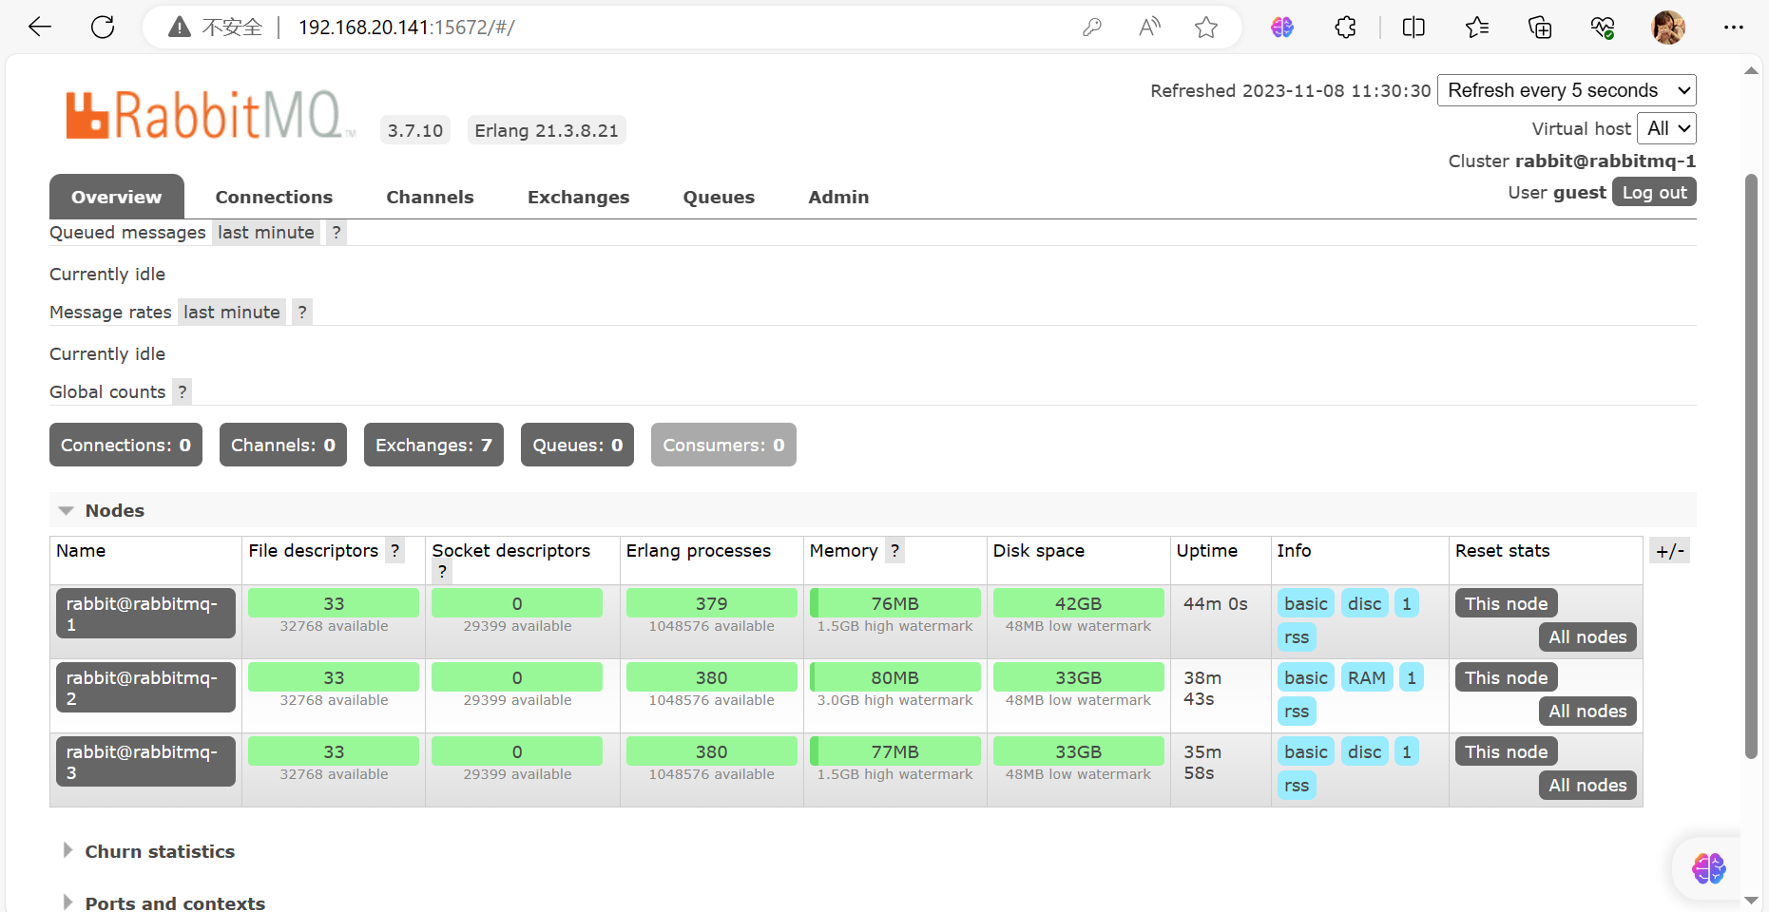The width and height of the screenshot is (1769, 912).
Task: Reset stats This node for rabbitmq-1
Action: 1506,603
